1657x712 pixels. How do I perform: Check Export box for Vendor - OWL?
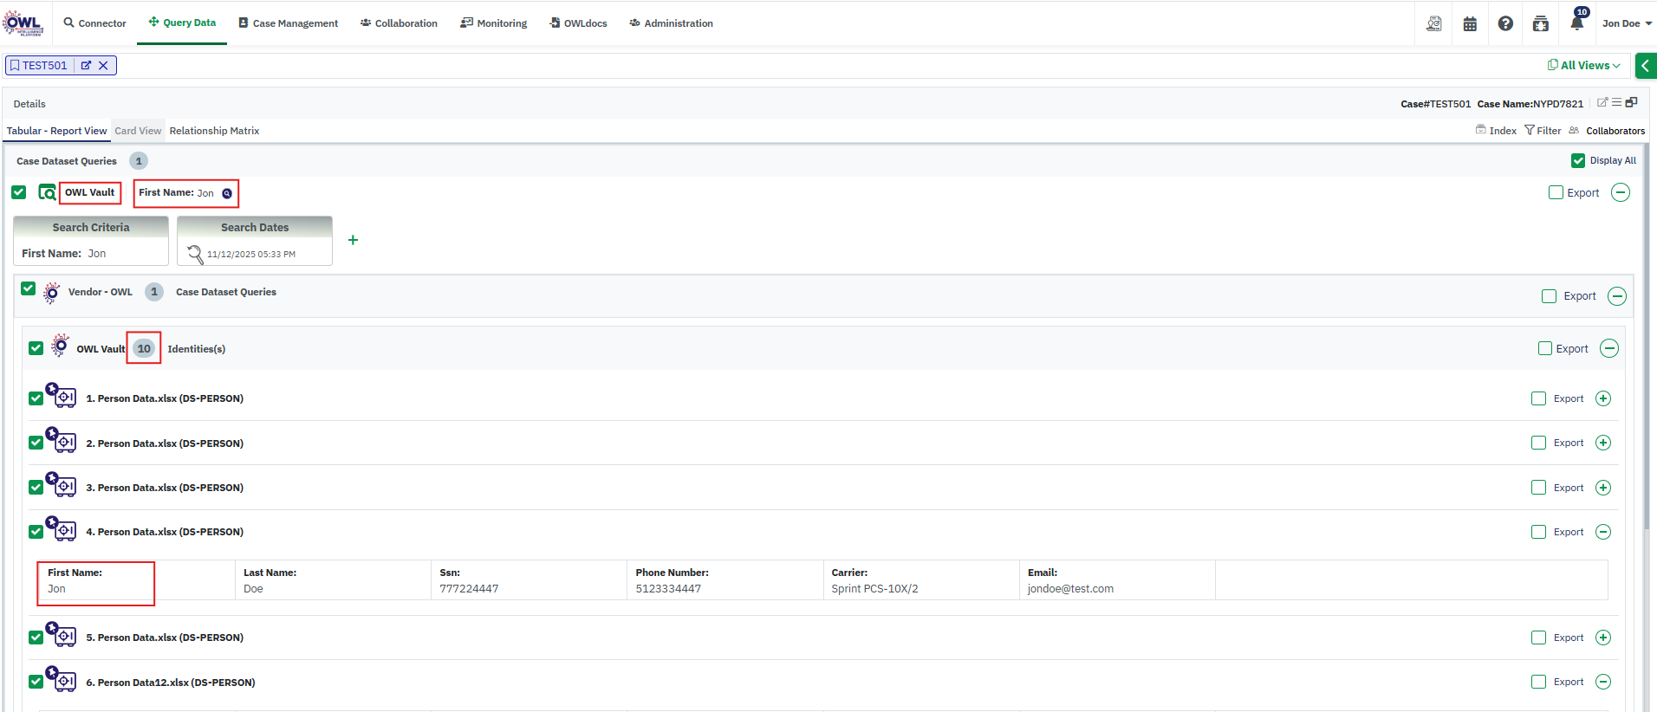[x=1549, y=296]
